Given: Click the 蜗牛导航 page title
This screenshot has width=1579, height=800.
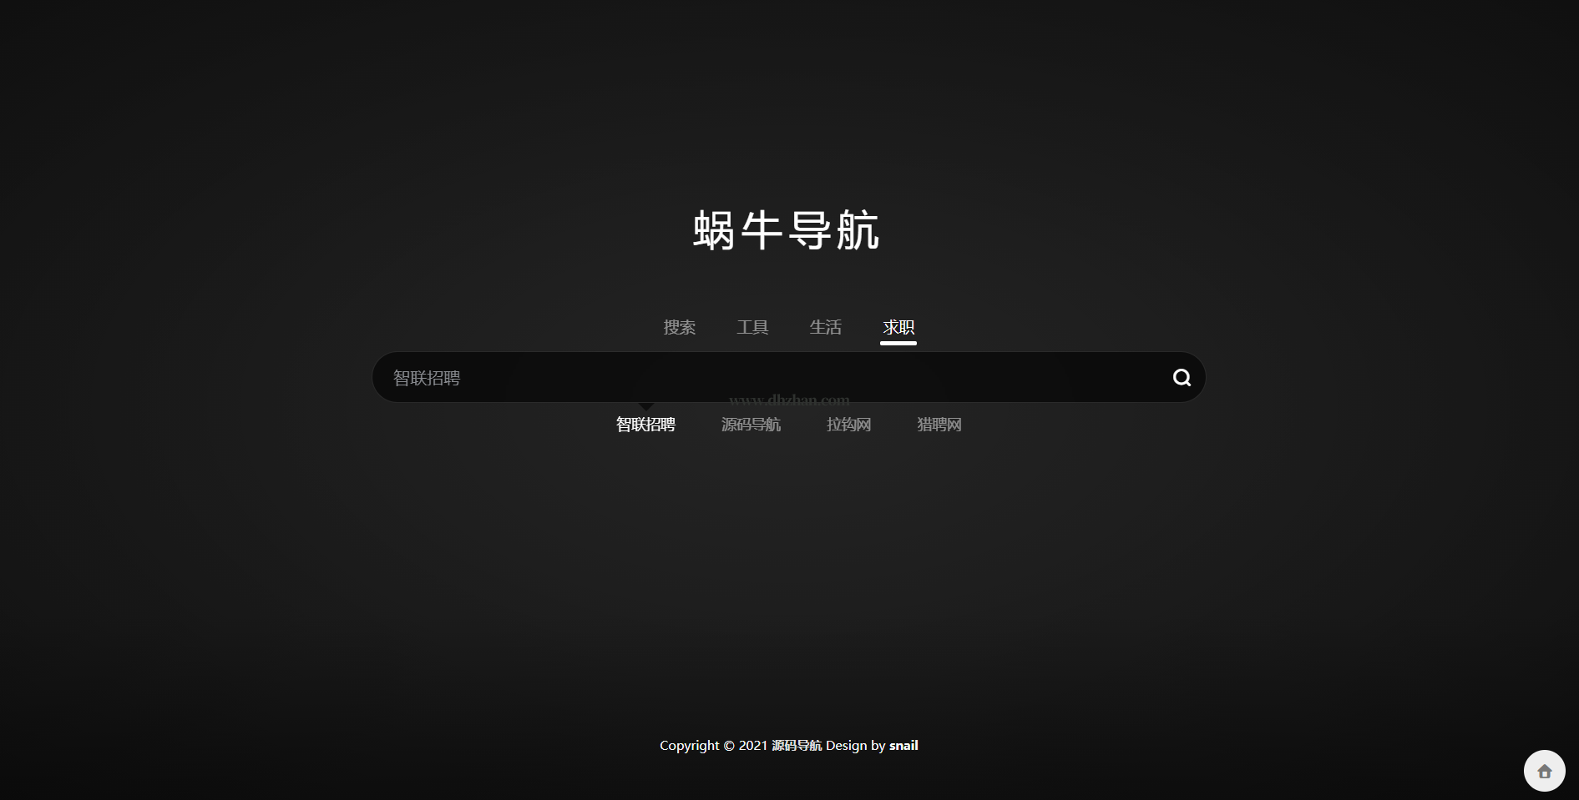Looking at the screenshot, I should pyautogui.click(x=787, y=230).
